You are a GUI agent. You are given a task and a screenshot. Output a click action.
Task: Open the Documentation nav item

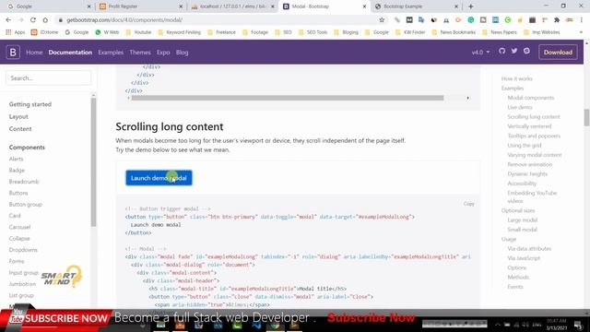coord(70,53)
